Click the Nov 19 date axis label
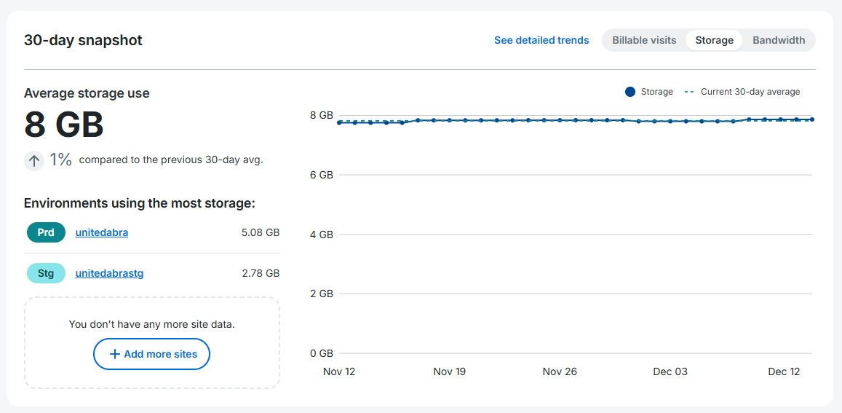The image size is (842, 413). 449,371
